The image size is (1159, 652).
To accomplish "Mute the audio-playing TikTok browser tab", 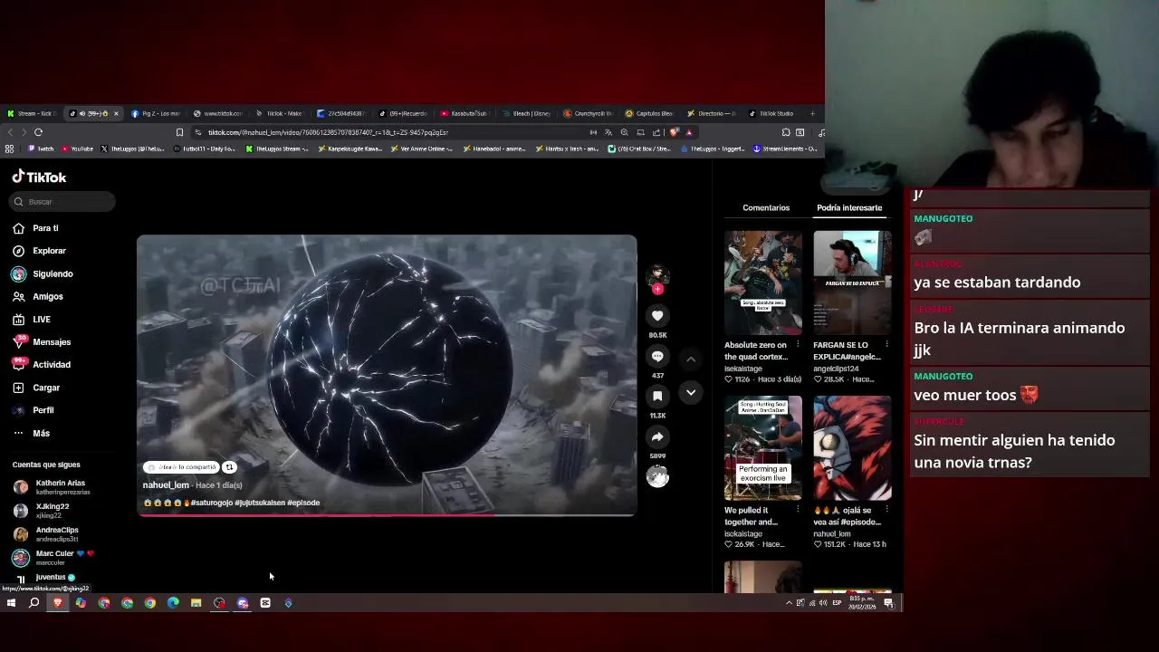I will tap(81, 114).
